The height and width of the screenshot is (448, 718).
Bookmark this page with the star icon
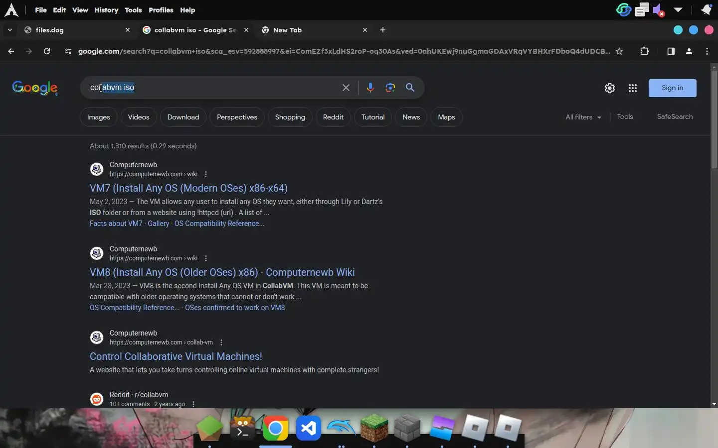(x=619, y=51)
